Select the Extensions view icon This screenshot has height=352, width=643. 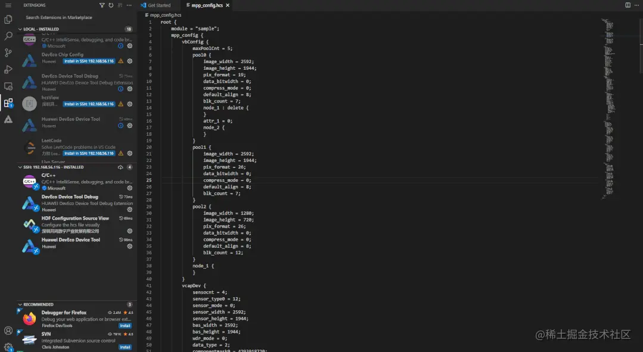(x=8, y=103)
